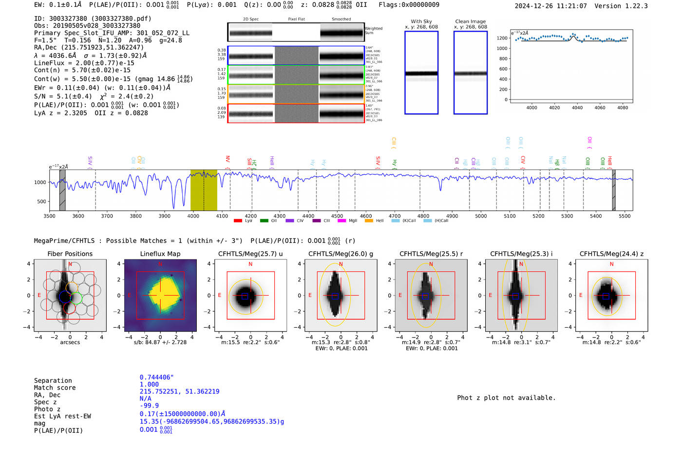Click the red Lyα legend swatch
682x464 pixels.
pyautogui.click(x=238, y=221)
